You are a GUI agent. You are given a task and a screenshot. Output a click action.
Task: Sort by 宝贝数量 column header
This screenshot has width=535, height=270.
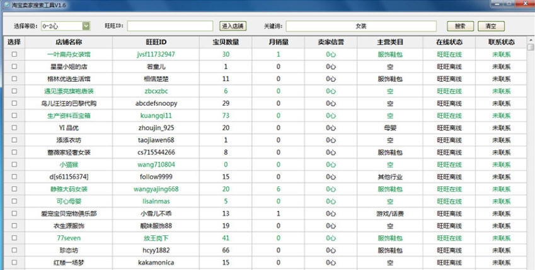pyautogui.click(x=226, y=42)
